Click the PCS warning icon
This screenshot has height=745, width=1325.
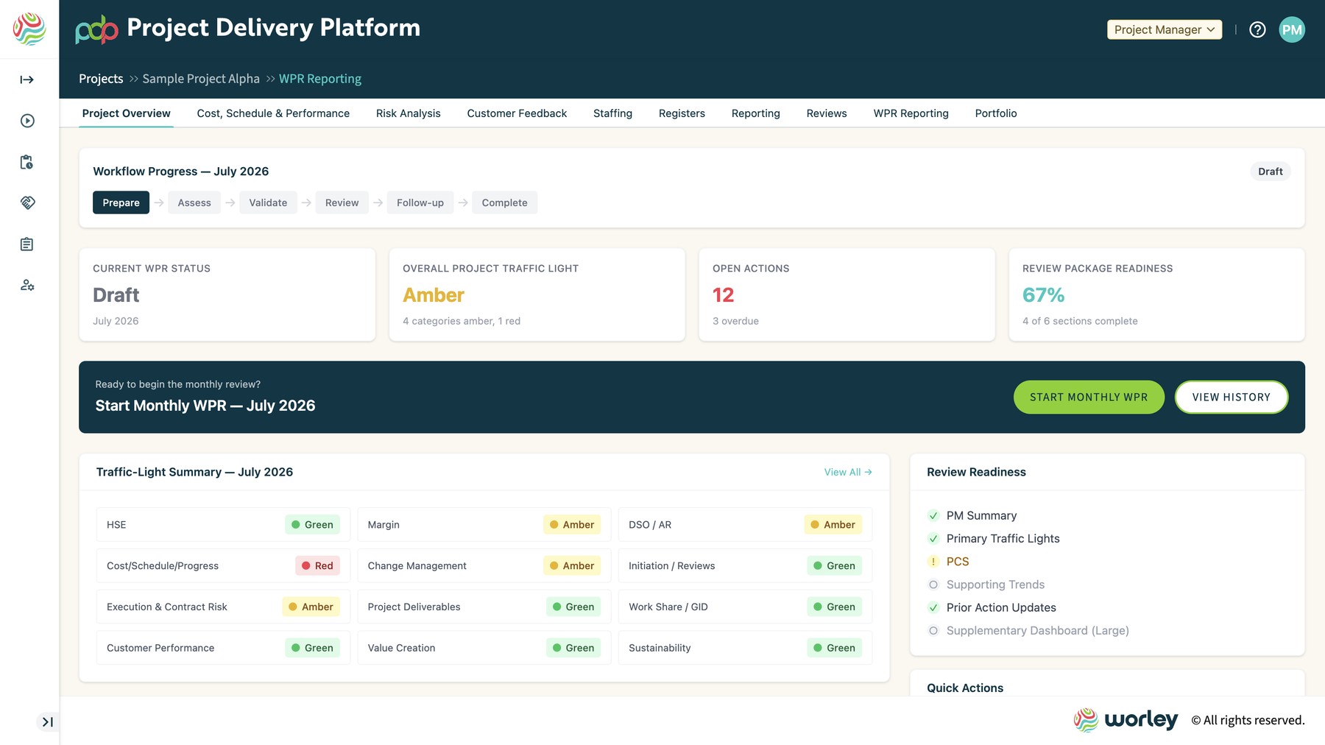tap(933, 562)
